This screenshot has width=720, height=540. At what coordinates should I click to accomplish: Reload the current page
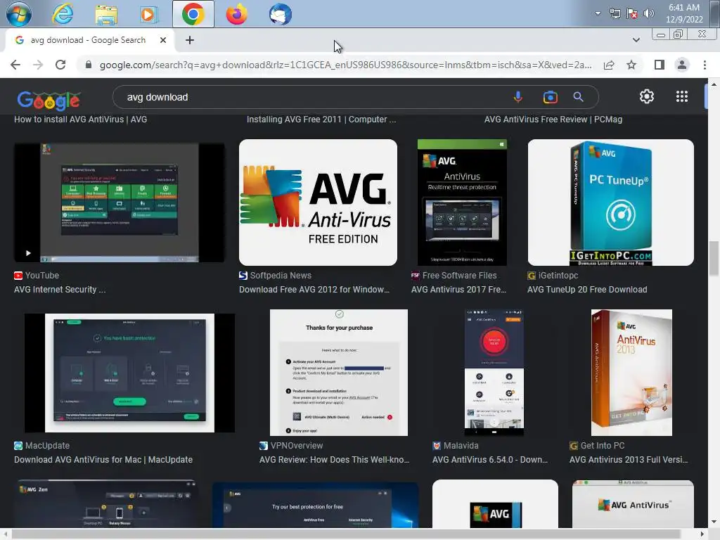60,65
